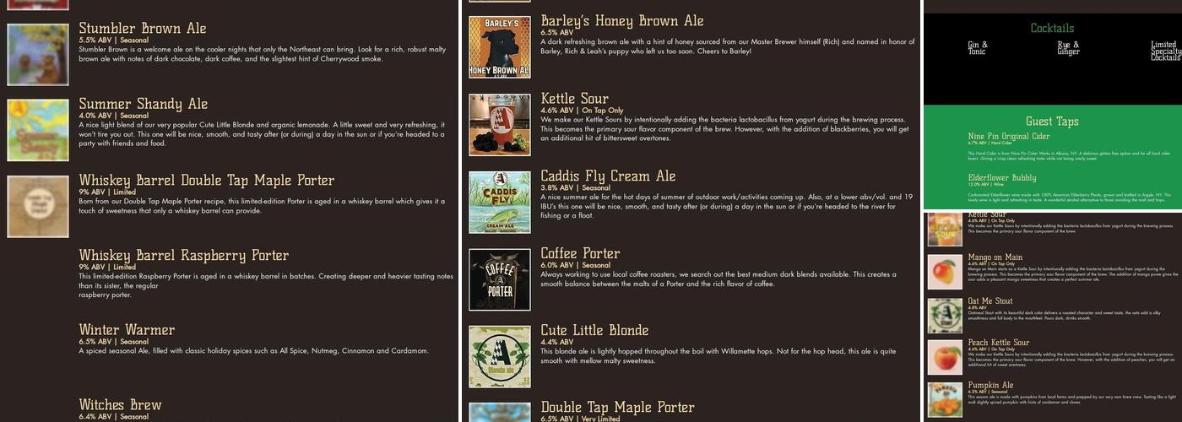The height and width of the screenshot is (422, 1182).
Task: Select the Witches Brew title
Action: 120,405
